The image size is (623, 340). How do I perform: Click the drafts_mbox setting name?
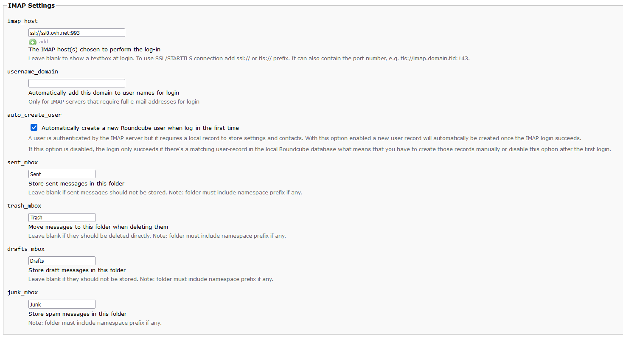(26, 249)
